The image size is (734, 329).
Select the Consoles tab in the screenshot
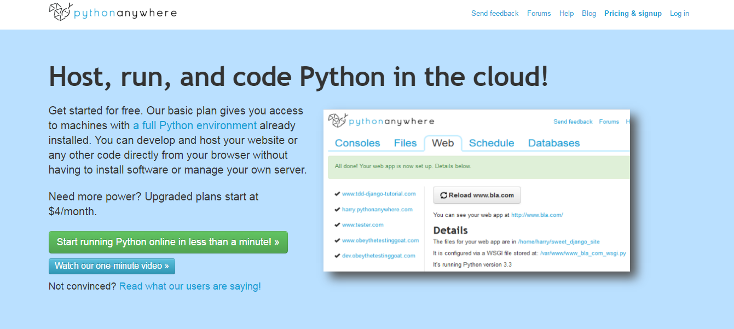tap(357, 143)
